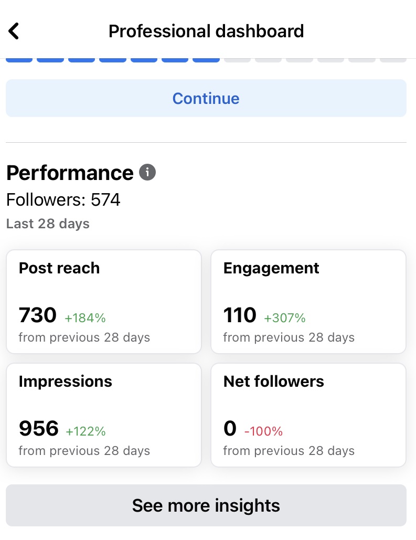
Task: Tap the red -100% change indicator
Action: point(263,431)
